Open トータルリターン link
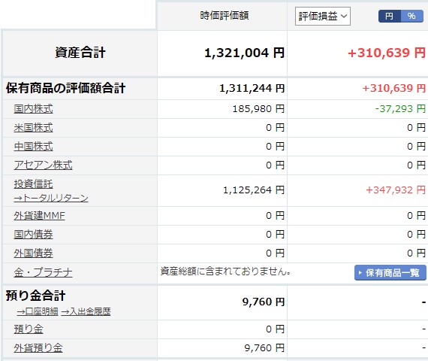 coord(51,198)
